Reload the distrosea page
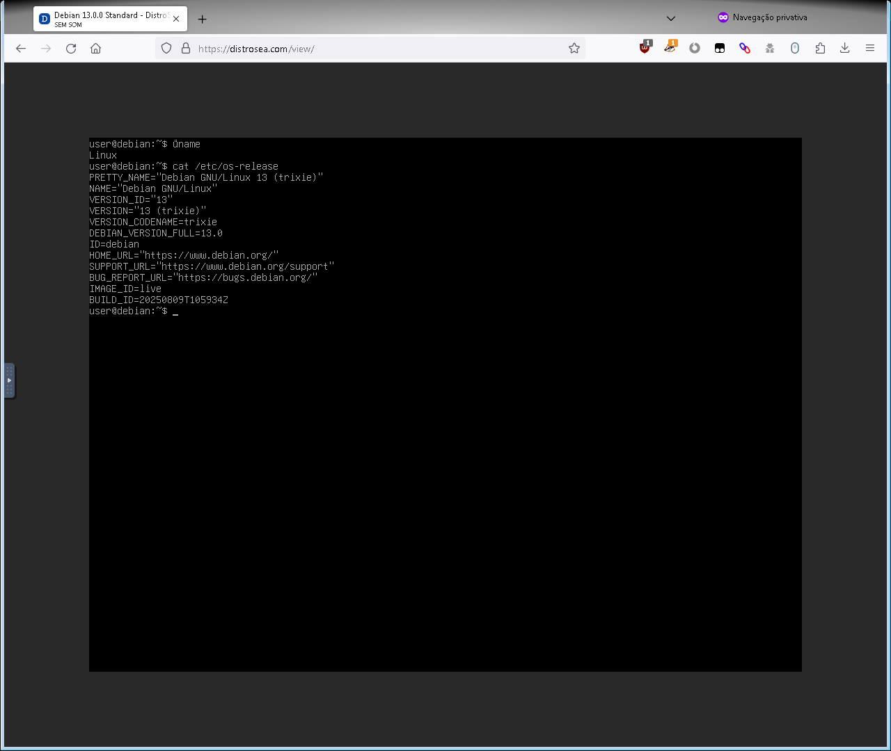891x751 pixels. [71, 49]
